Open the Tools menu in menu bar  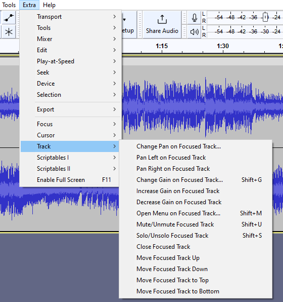click(x=9, y=5)
